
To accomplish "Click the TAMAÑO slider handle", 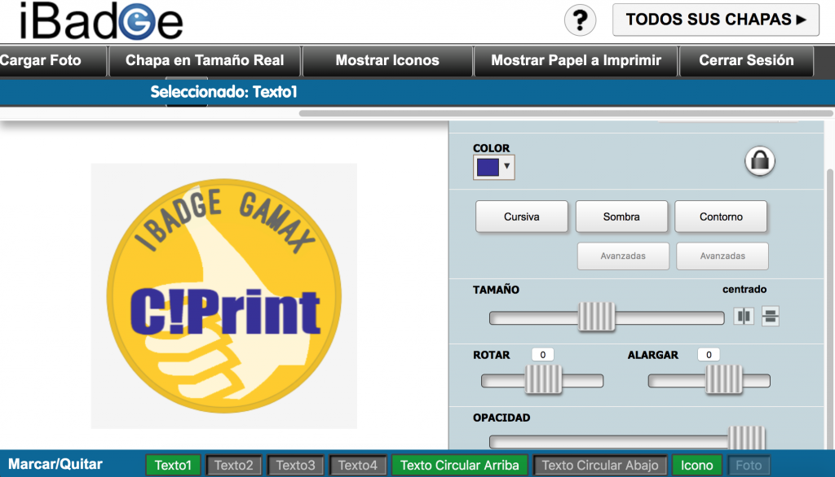I will (x=596, y=317).
